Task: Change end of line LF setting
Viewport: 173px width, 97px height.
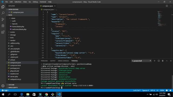Action: (x=157, y=91)
